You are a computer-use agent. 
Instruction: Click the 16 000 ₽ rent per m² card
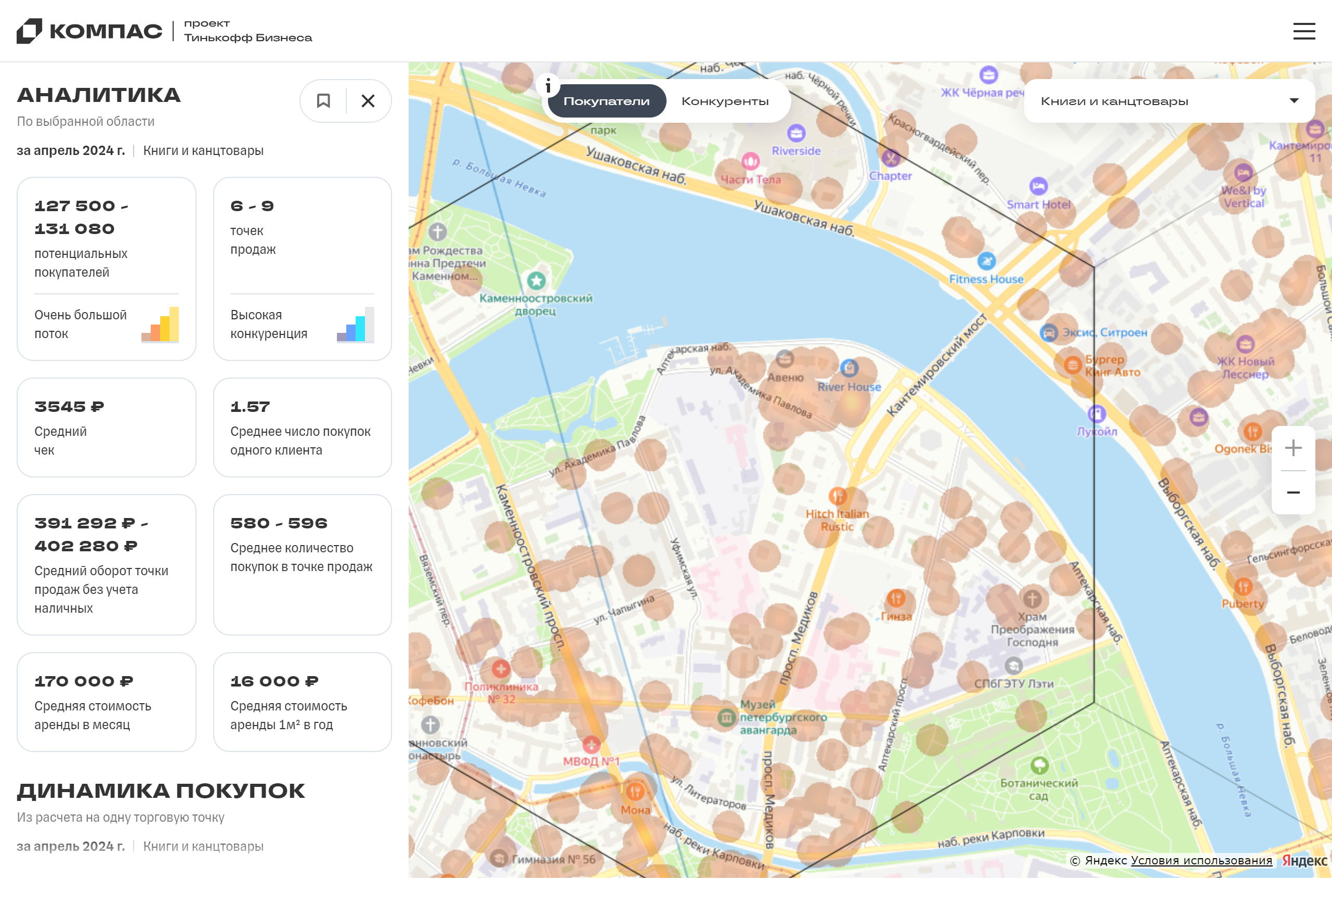point(303,703)
